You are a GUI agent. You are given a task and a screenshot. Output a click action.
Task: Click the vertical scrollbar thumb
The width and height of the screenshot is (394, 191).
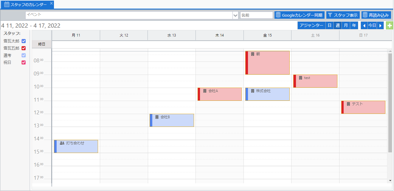click(x=390, y=103)
